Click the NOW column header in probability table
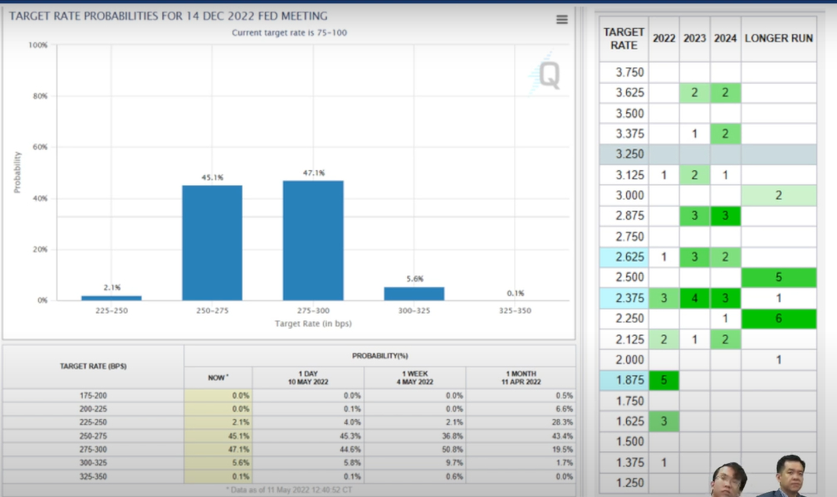The height and width of the screenshot is (497, 837). [217, 378]
